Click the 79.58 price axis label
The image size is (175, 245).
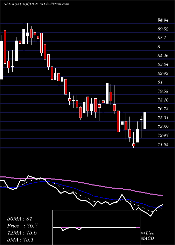[163, 91]
